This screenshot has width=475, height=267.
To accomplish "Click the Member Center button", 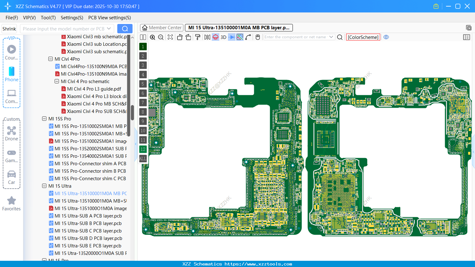I will (162, 27).
